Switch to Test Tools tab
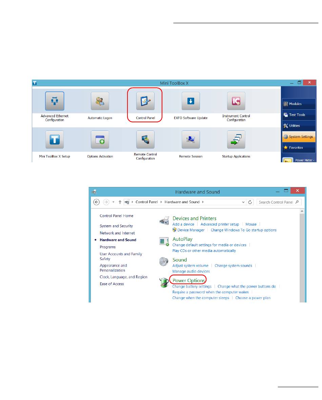 299,115
